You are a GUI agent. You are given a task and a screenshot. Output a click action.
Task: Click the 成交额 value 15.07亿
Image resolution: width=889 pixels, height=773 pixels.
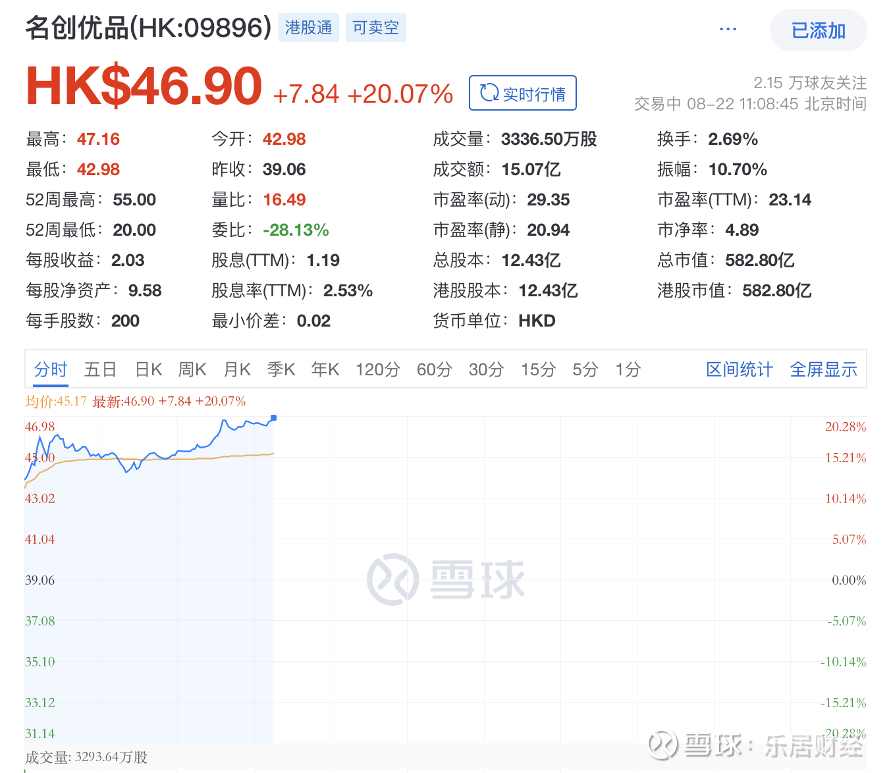pos(531,169)
